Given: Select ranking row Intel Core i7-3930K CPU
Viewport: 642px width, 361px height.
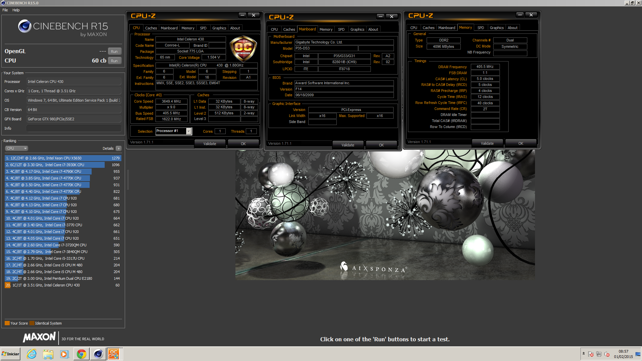Looking at the screenshot, I should point(63,165).
